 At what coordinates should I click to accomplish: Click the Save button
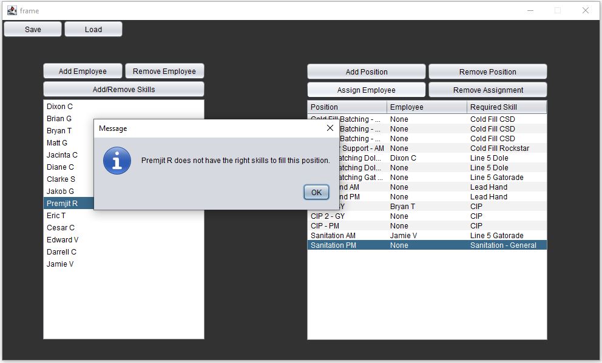click(32, 28)
